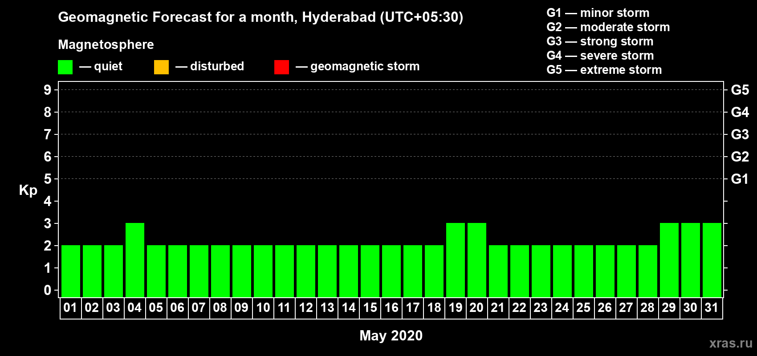The height and width of the screenshot is (356, 757).
Task: Click date label 24 on the axis
Action: 562,307
